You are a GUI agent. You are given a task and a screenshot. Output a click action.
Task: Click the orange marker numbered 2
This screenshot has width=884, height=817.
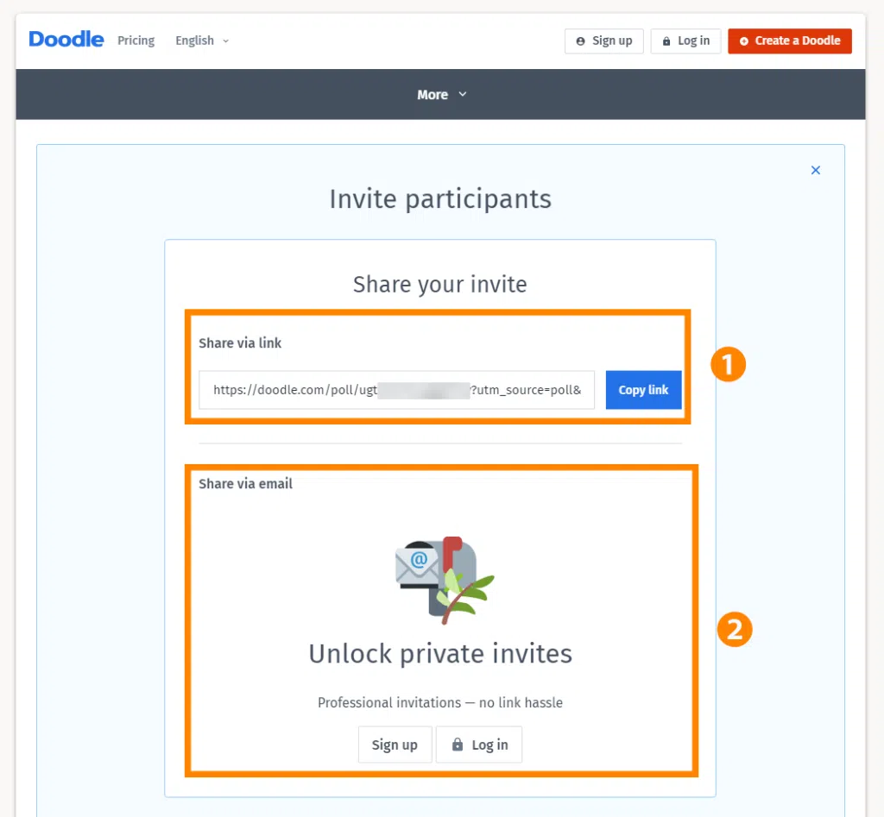tap(735, 630)
